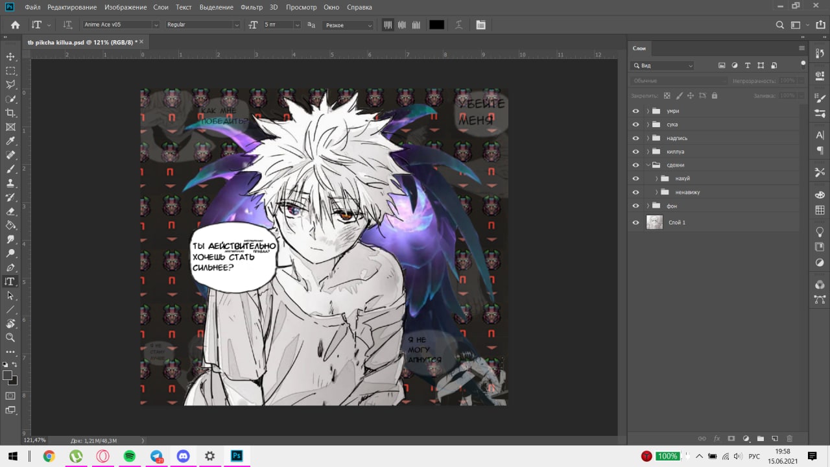The image size is (830, 467).
Task: Open the Regular font style dropdown
Action: [x=237, y=25]
